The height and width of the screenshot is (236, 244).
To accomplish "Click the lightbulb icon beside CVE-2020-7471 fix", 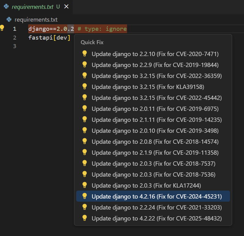I will pos(84,53).
